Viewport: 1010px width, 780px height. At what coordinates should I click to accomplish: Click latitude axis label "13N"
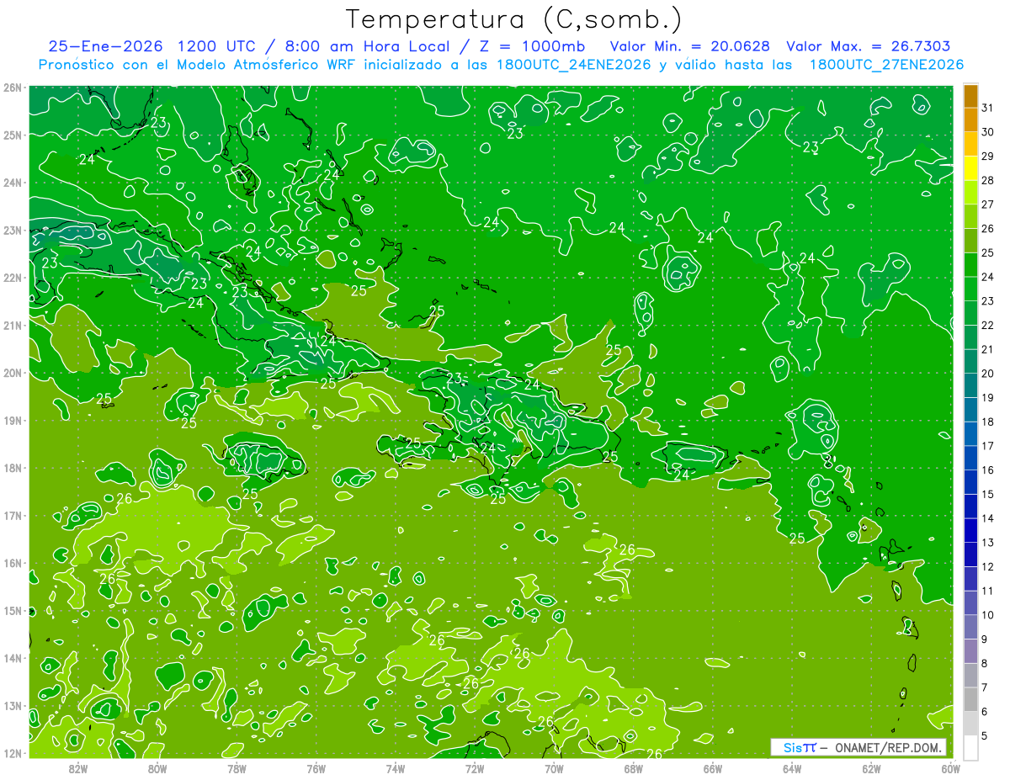pos(12,706)
